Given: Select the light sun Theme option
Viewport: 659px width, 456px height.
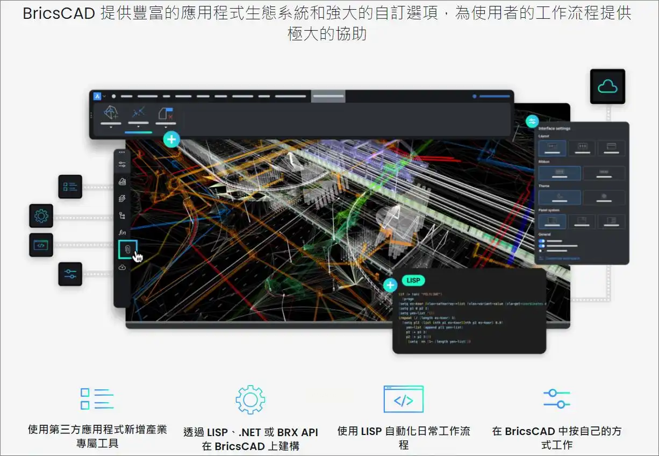Looking at the screenshot, I should (x=604, y=197).
